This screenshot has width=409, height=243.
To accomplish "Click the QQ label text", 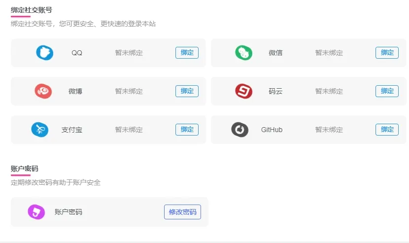I will click(77, 53).
